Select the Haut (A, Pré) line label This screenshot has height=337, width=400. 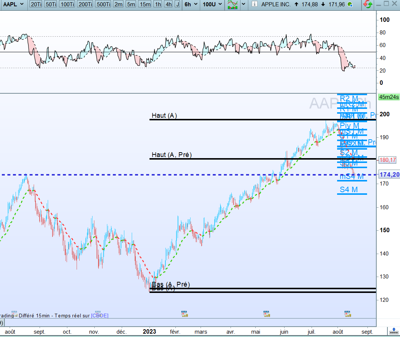pos(172,155)
